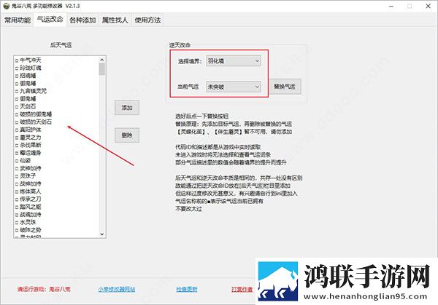The image size is (438, 305).
Task: Open the 使用方法 tab
Action: [147, 20]
